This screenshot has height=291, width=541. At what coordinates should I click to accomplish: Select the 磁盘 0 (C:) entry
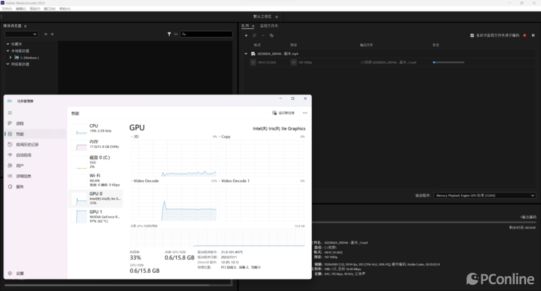(96, 162)
